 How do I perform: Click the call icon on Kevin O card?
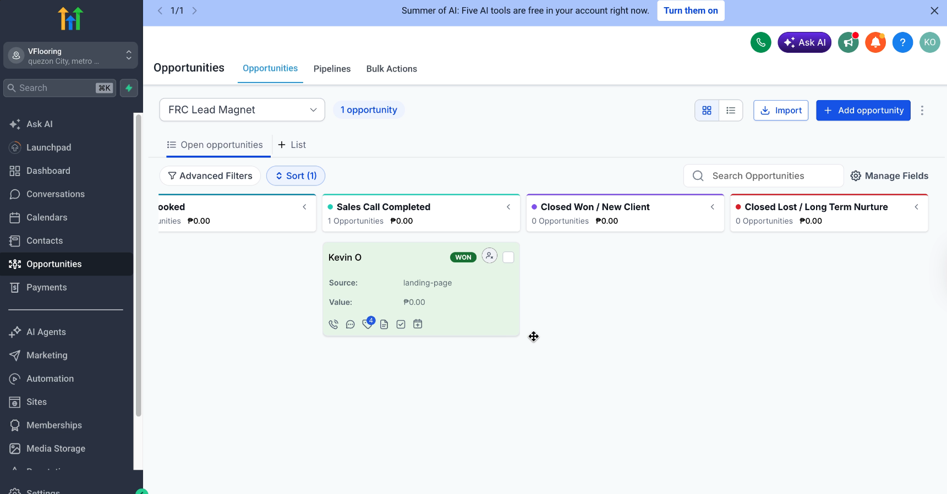333,325
